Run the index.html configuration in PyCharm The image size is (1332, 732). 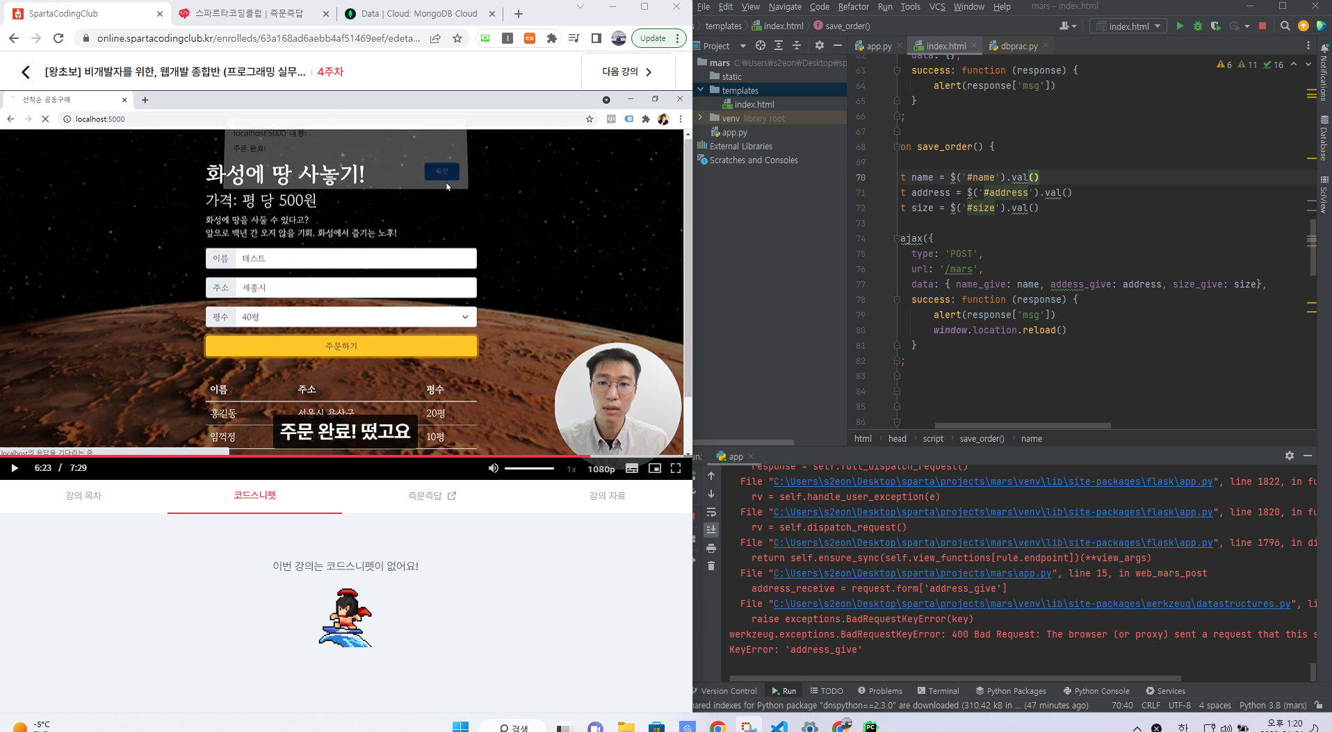click(1180, 26)
